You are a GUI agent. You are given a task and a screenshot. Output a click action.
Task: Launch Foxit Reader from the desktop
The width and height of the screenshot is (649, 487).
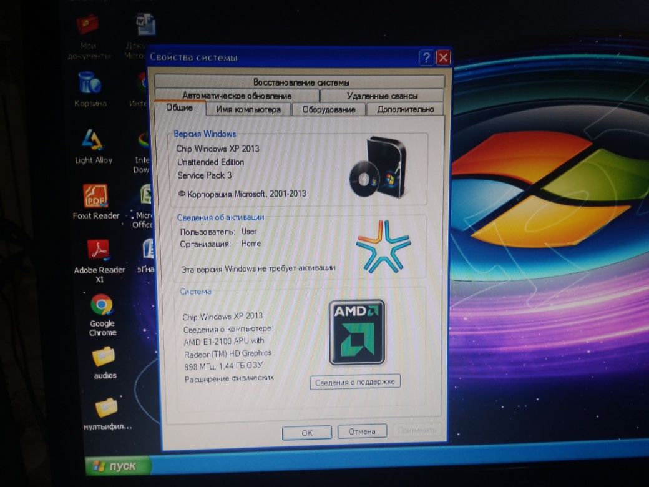pyautogui.click(x=95, y=201)
